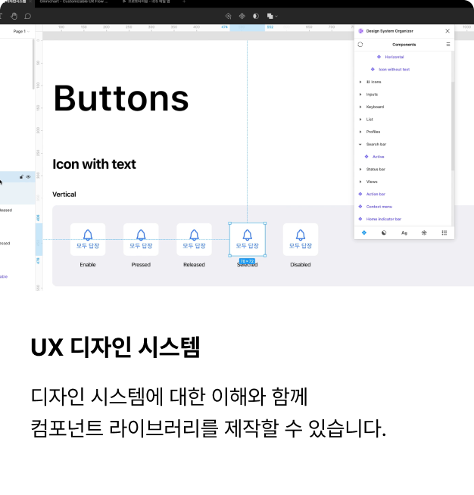Expand the Inputs folder arrow
Image resolution: width=474 pixels, height=495 pixels.
point(360,95)
